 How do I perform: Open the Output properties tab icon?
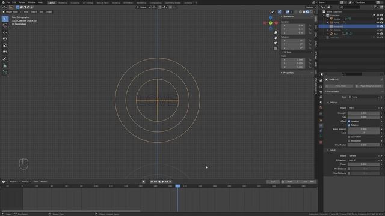coord(321,92)
